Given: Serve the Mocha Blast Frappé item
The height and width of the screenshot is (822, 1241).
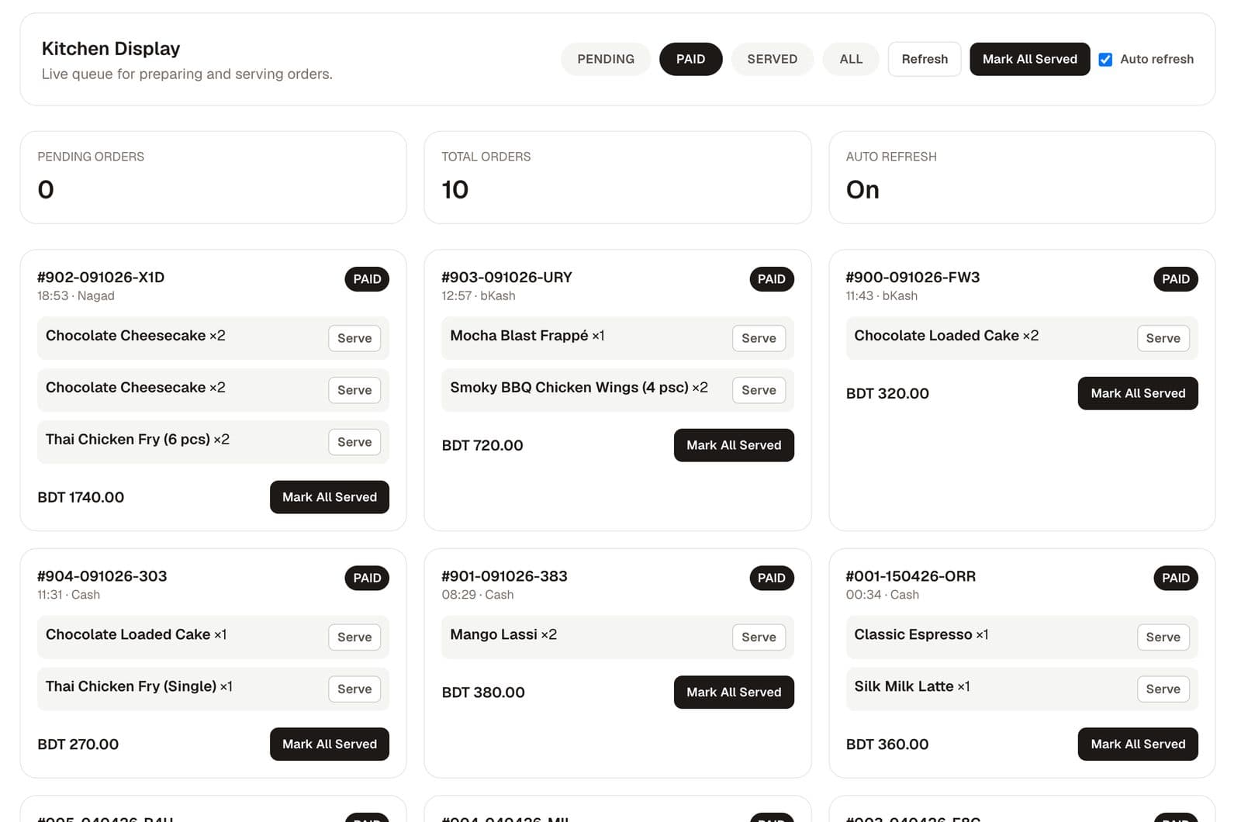Looking at the screenshot, I should (759, 338).
